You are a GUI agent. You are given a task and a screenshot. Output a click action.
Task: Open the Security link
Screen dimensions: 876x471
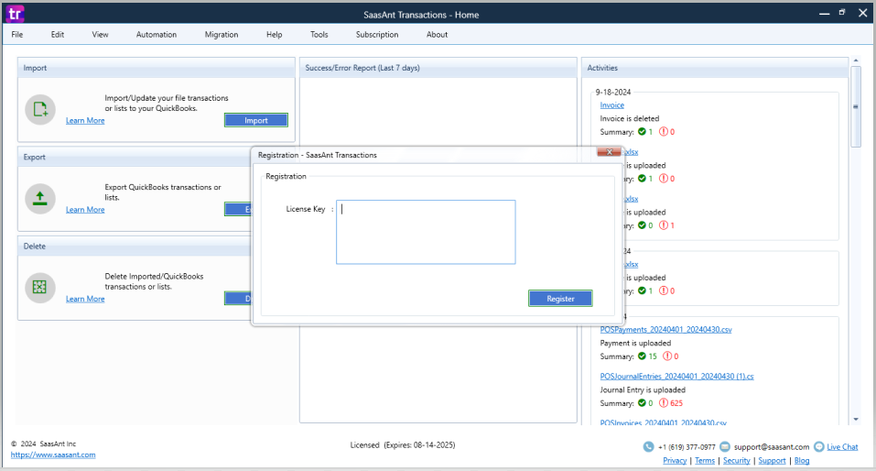tap(736, 460)
